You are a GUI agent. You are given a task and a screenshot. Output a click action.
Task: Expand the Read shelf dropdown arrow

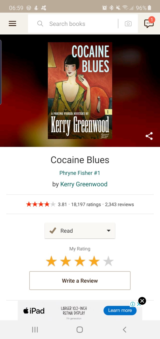coord(108,231)
